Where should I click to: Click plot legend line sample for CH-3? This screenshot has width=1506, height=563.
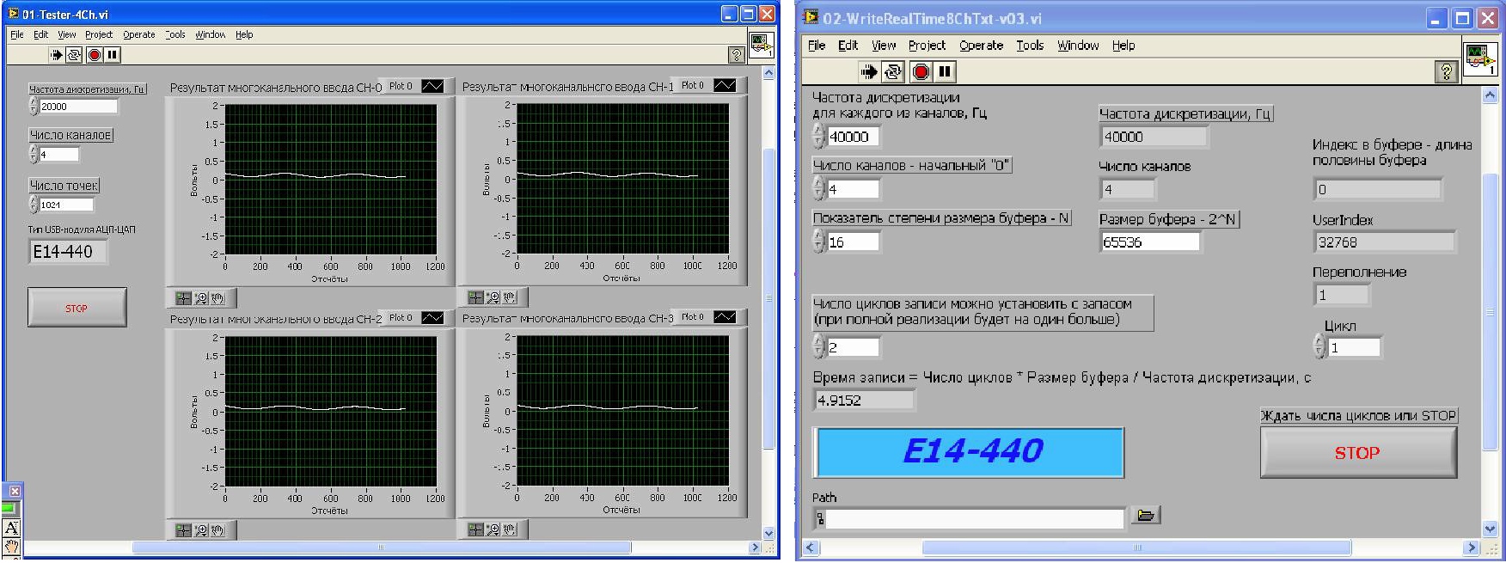coord(725,317)
